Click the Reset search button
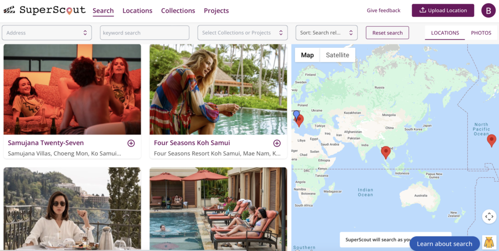This screenshot has width=499, height=251. pos(387,33)
